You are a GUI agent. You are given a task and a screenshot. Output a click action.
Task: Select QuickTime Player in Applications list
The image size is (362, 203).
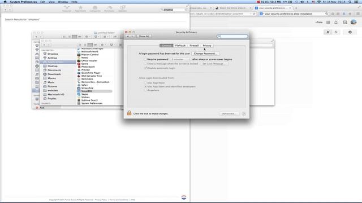tap(90, 73)
